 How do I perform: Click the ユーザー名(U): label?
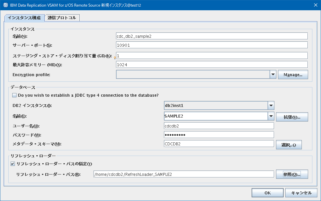click(x=26, y=126)
